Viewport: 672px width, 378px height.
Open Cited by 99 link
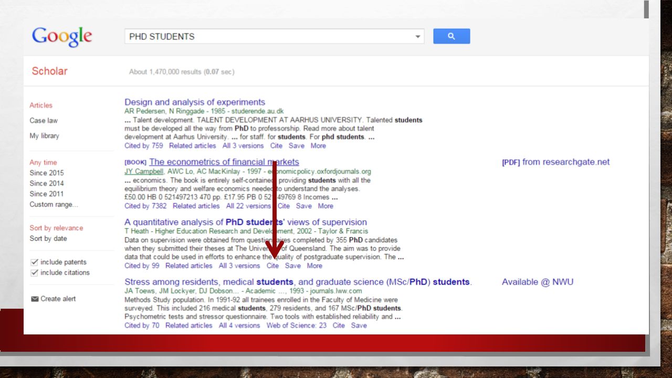[x=142, y=266]
